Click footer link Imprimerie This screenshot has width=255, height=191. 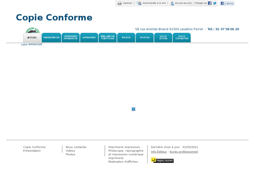click(x=116, y=158)
